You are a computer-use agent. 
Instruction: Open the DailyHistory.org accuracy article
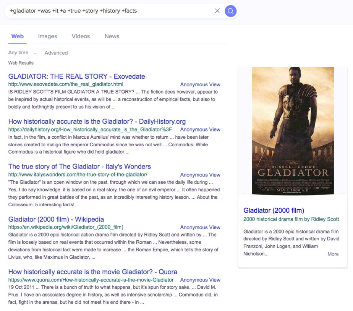[97, 121]
